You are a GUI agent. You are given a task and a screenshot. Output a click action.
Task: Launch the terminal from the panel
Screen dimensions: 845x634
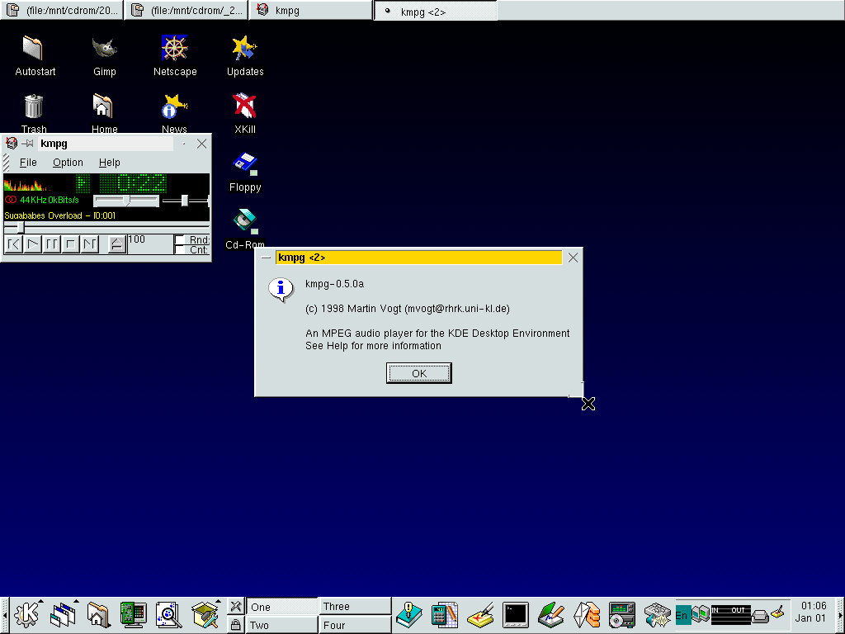(x=515, y=614)
